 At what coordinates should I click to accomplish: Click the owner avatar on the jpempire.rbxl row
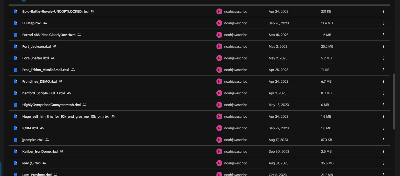pyautogui.click(x=219, y=140)
